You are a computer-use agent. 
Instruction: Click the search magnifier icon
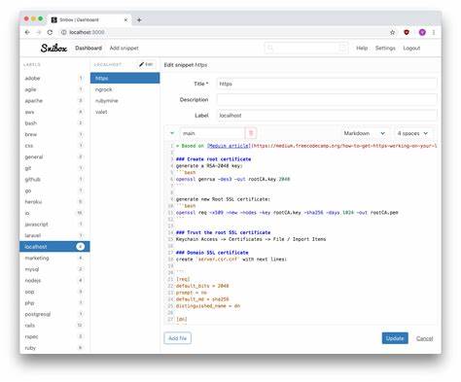pyautogui.click(x=270, y=49)
